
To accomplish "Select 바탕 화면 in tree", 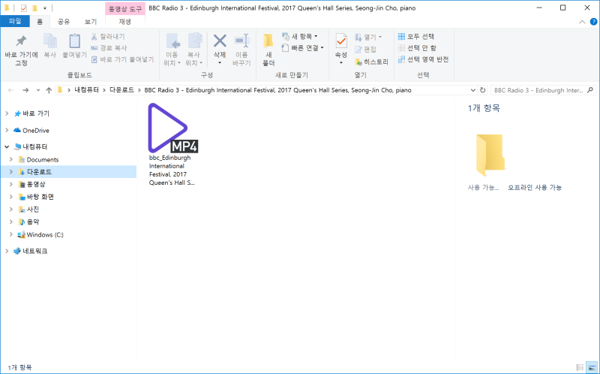I will click(36, 197).
